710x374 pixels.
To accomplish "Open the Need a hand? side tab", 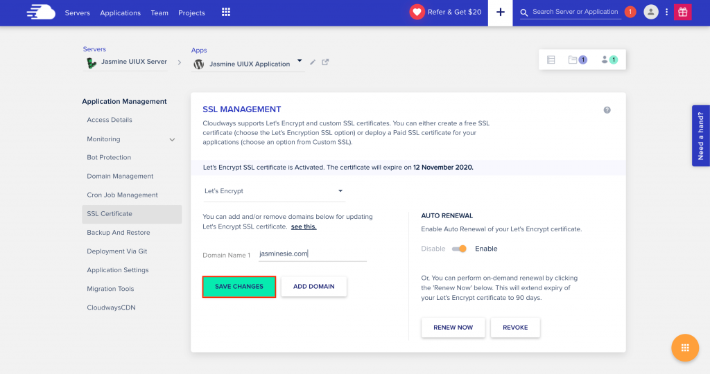I will tap(701, 136).
